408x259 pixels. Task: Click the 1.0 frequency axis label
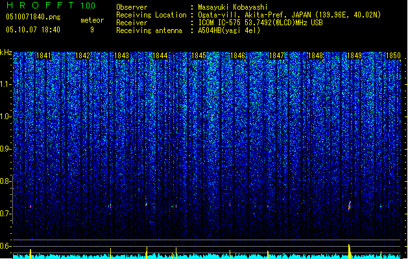(x=5, y=117)
